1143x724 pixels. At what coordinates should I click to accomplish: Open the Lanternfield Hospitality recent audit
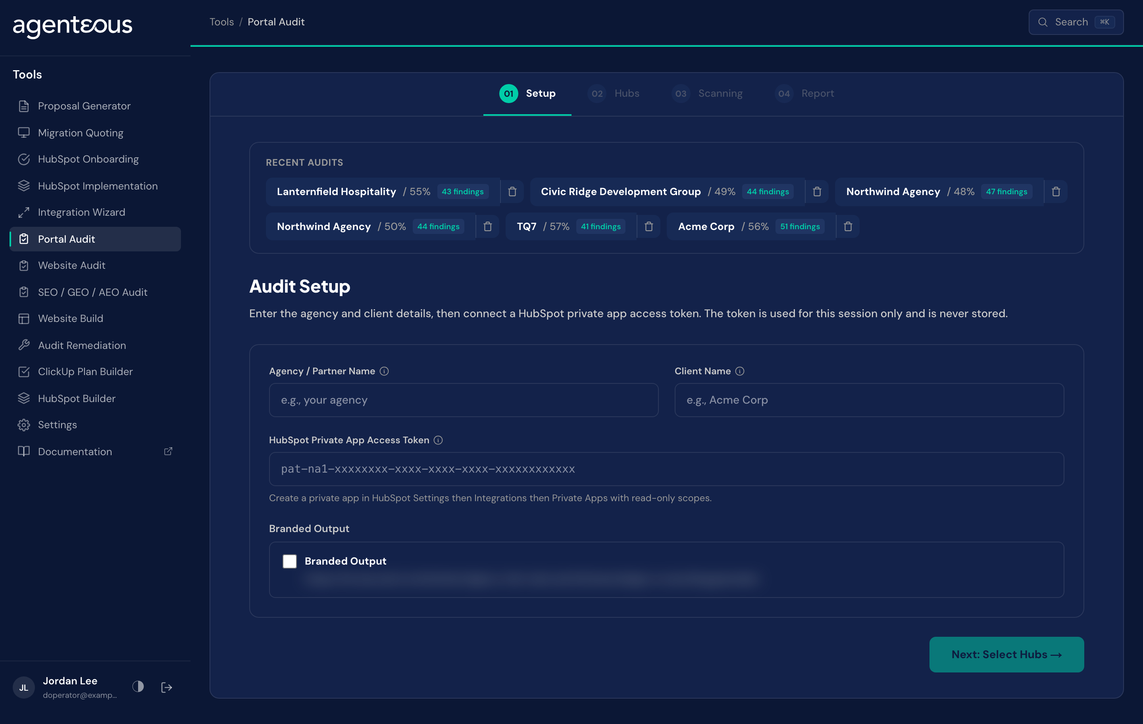tap(383, 192)
